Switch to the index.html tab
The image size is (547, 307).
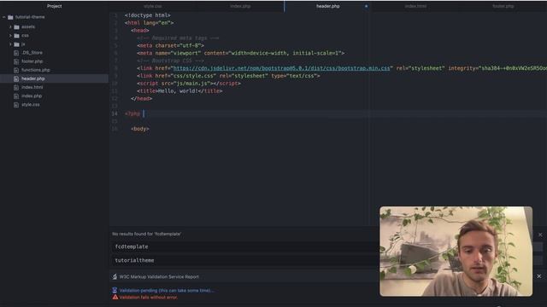(415, 6)
